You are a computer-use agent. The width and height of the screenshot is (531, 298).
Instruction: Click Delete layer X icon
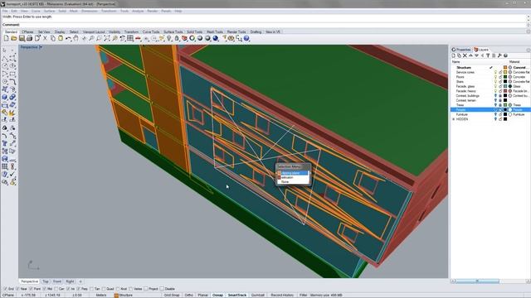click(x=465, y=55)
